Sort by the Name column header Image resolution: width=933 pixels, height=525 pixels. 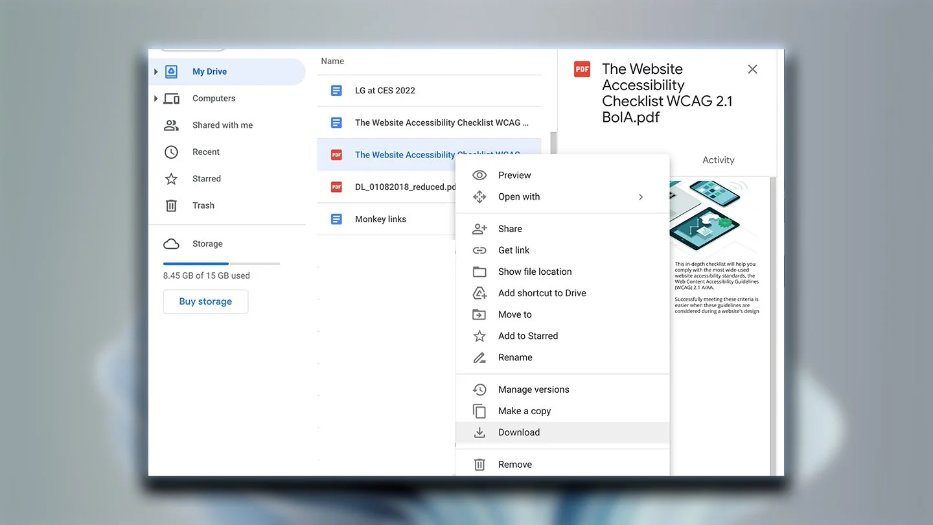332,61
